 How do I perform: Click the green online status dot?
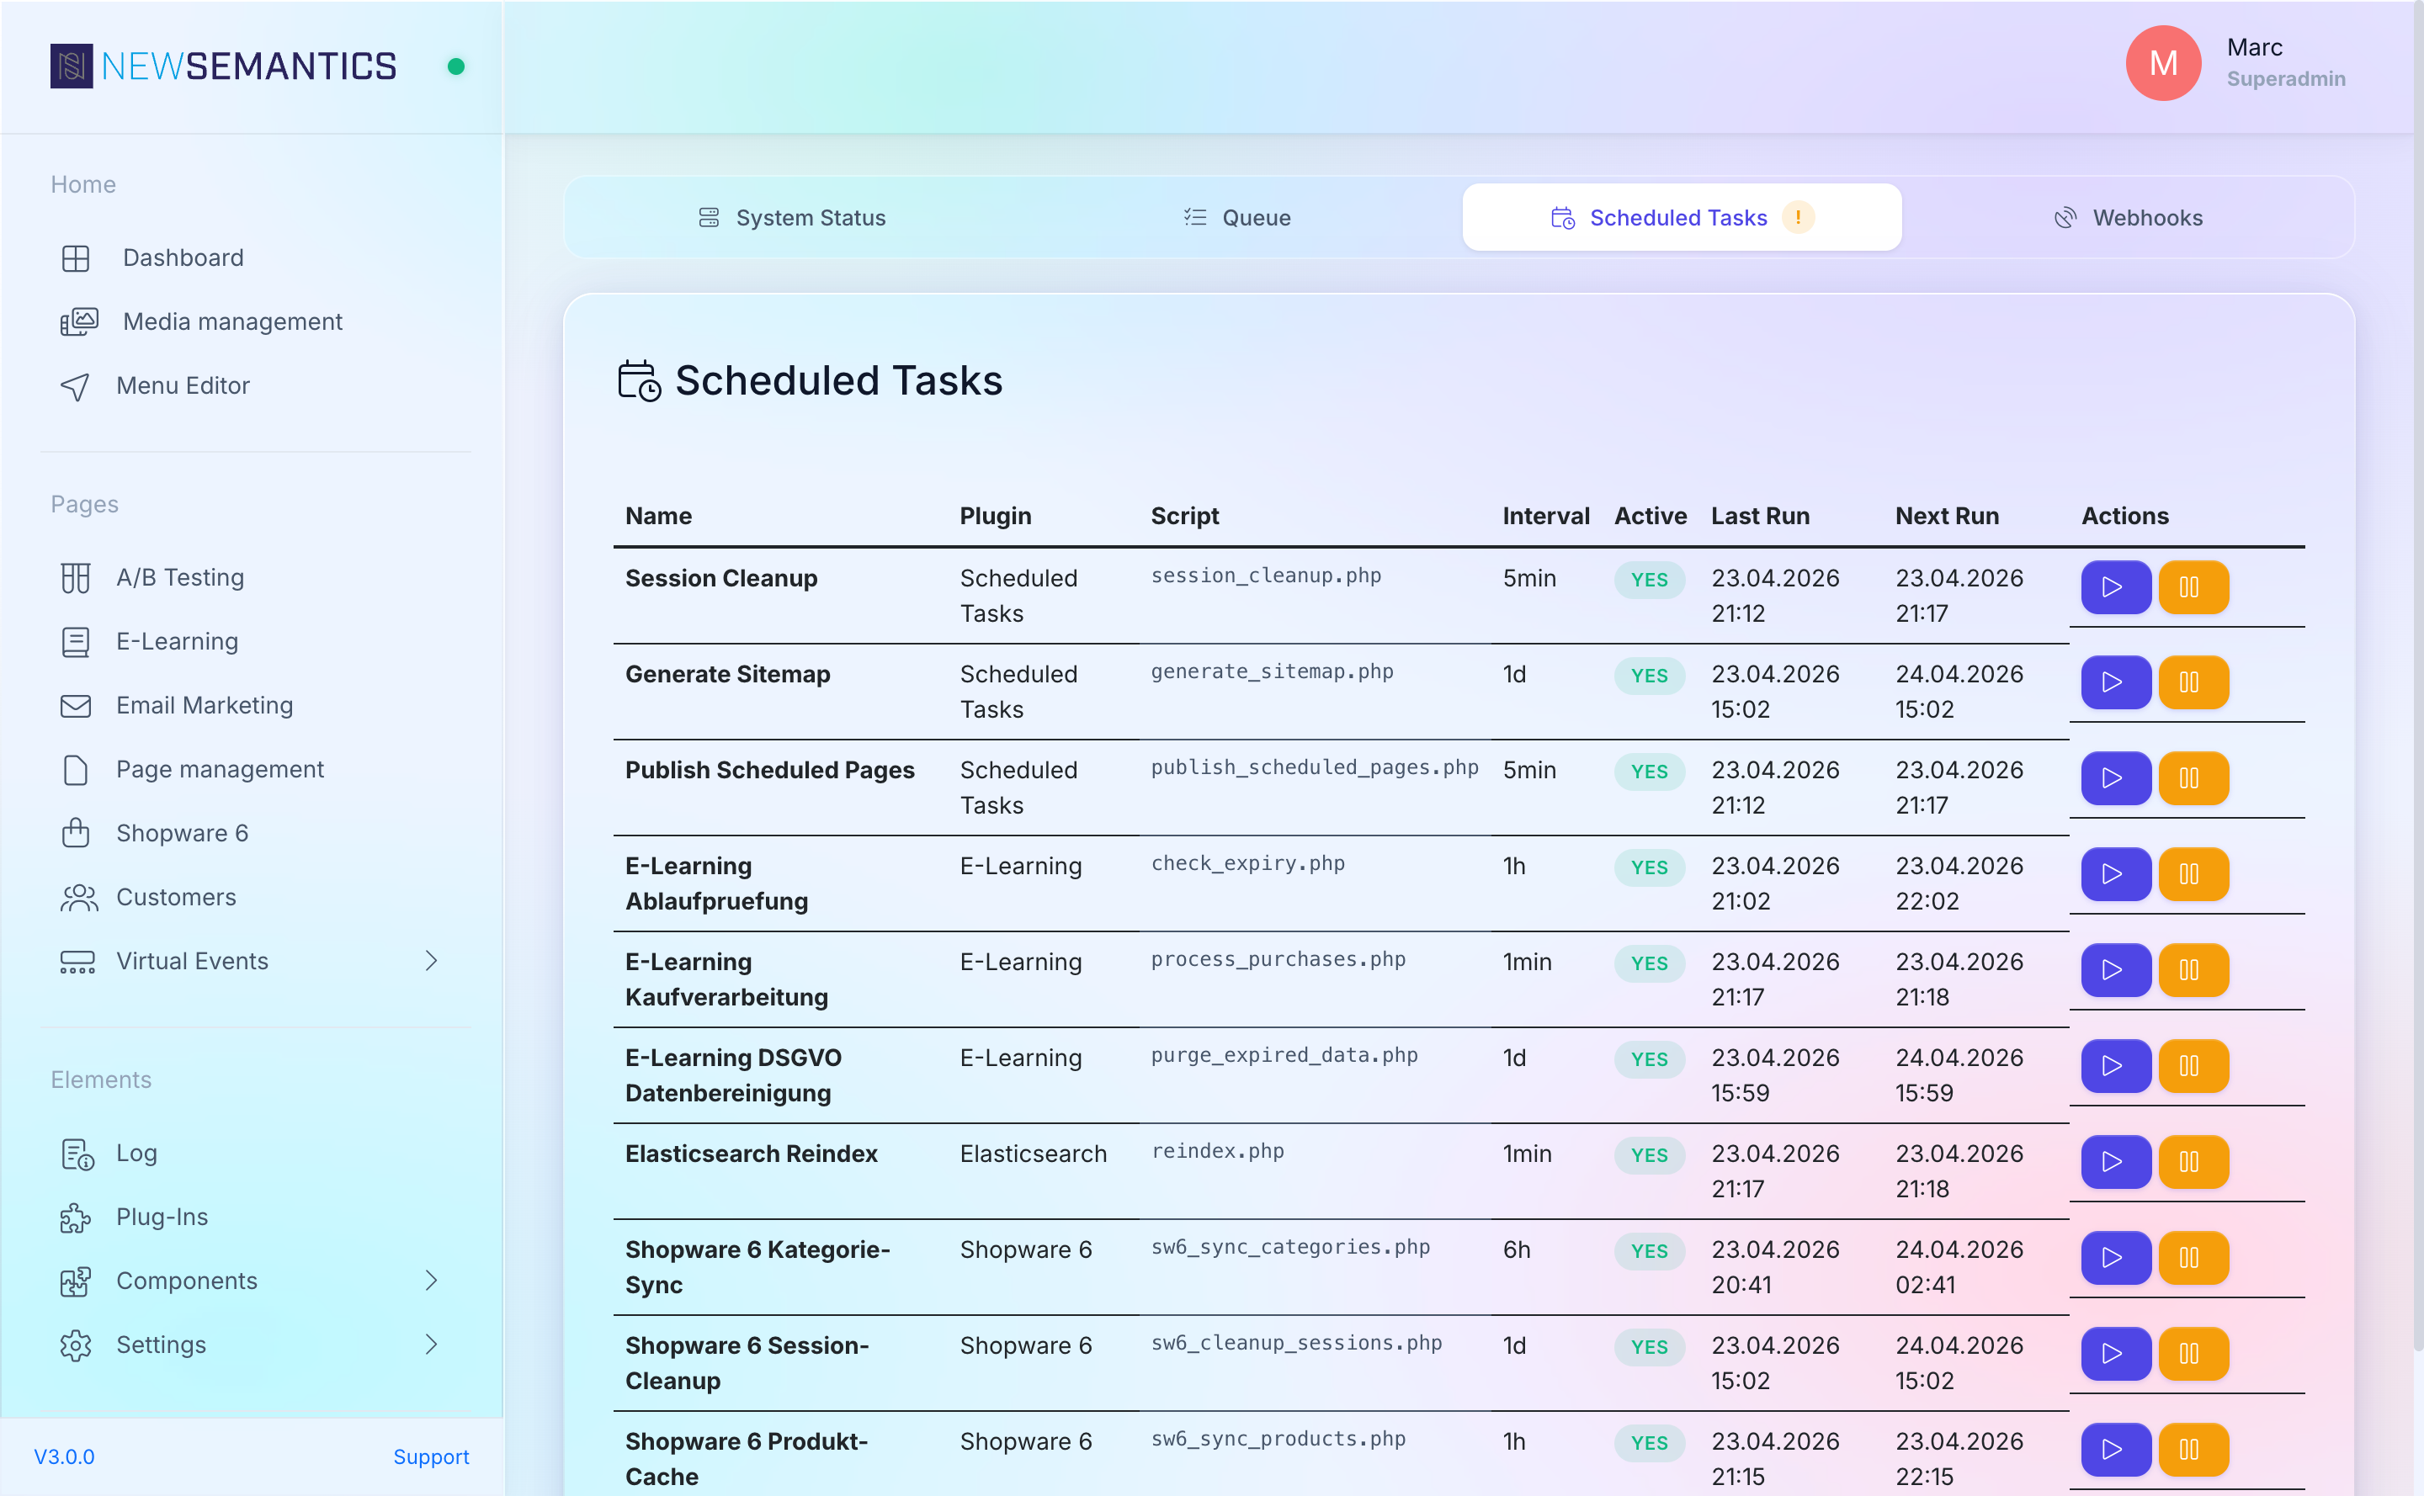tap(456, 66)
